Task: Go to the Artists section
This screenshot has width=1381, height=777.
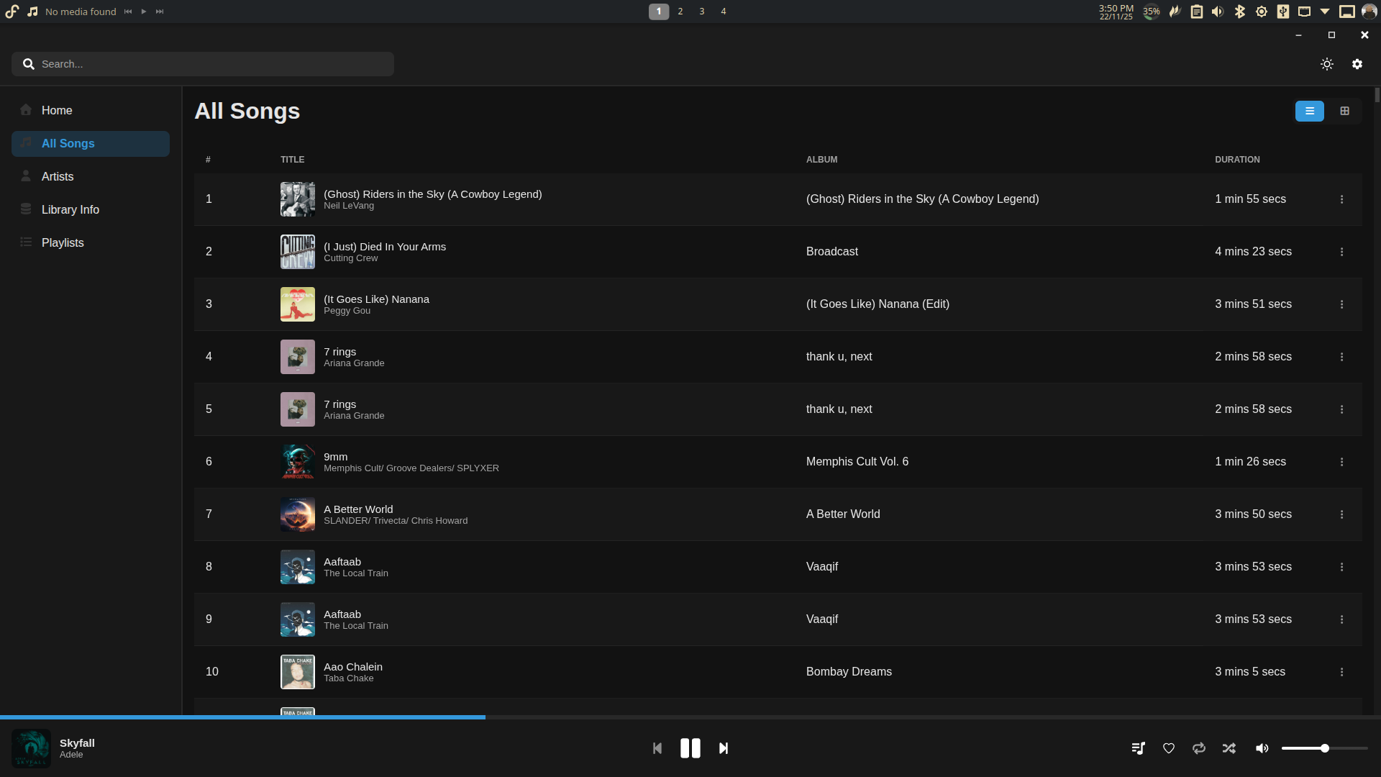Action: tap(57, 176)
